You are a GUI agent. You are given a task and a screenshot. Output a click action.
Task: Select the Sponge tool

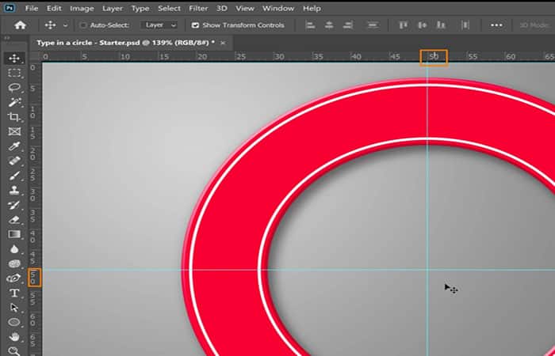coord(14,263)
